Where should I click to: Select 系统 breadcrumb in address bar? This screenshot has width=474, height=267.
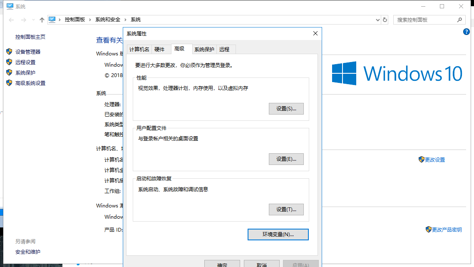(x=135, y=20)
